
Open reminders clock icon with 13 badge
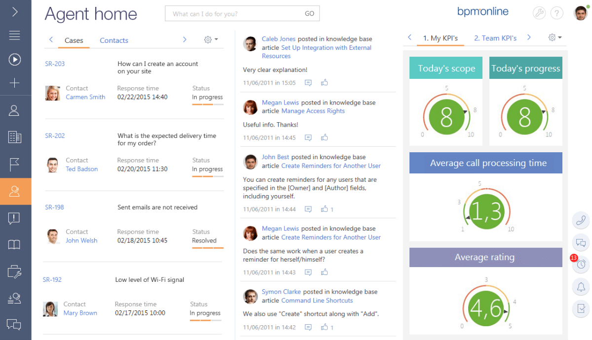pos(581,265)
